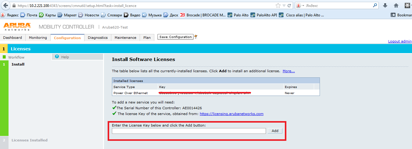Focus the License Key input field

point(189,131)
